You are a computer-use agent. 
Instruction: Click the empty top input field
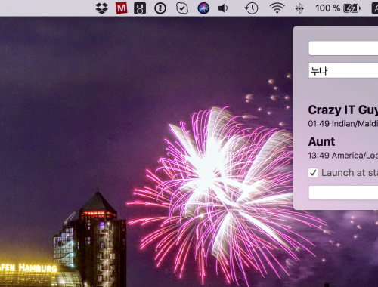(x=343, y=48)
